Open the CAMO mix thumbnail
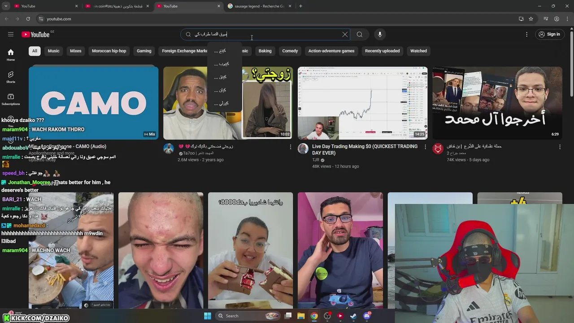Screen dimensions: 574x323 pyautogui.click(x=94, y=103)
